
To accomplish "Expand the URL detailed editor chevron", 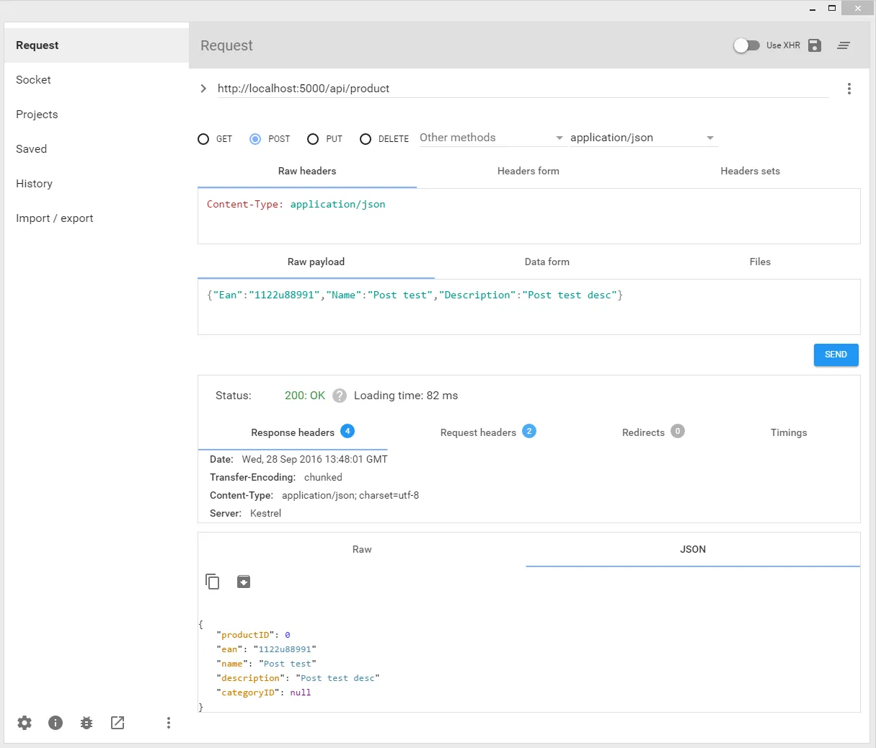I will 203,89.
